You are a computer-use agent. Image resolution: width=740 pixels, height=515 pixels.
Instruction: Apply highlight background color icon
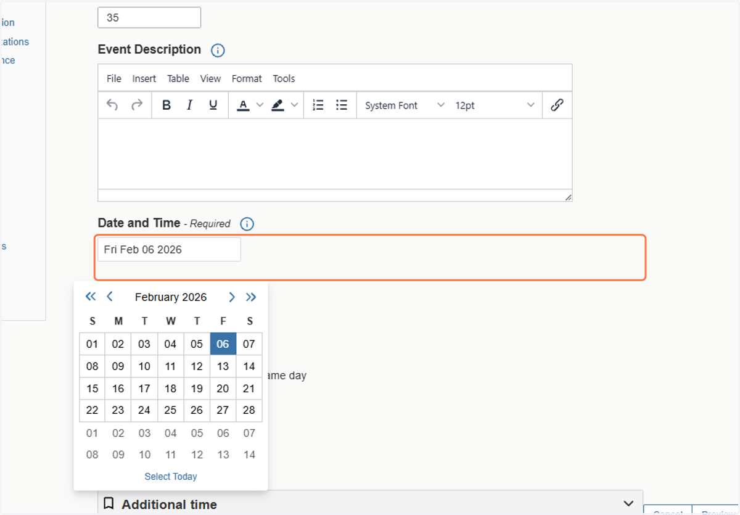point(277,105)
